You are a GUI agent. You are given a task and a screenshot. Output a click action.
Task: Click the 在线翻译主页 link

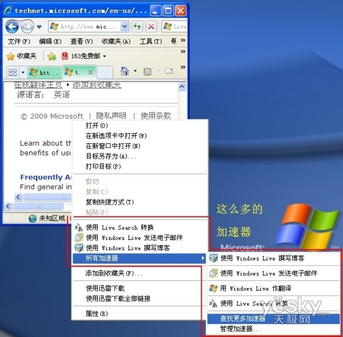point(38,85)
